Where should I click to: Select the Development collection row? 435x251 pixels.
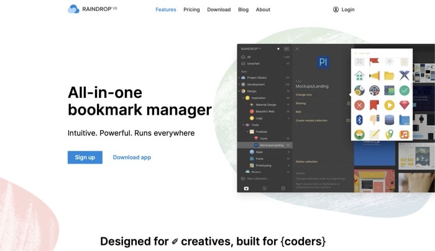click(265, 84)
